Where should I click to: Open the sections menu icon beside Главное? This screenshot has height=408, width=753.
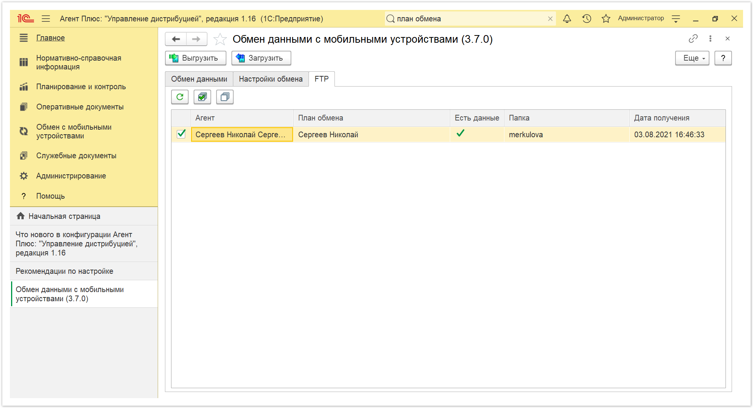coord(24,38)
